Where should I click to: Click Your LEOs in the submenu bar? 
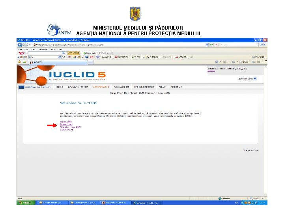pos(164,93)
